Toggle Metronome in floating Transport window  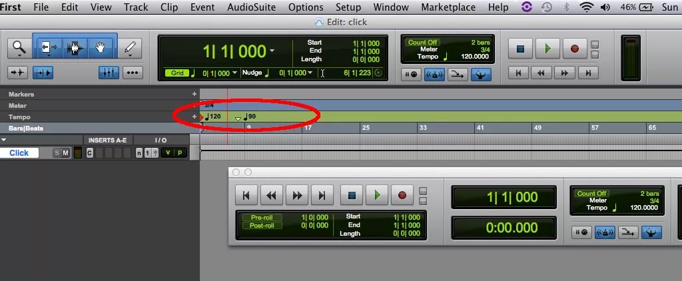coord(605,232)
